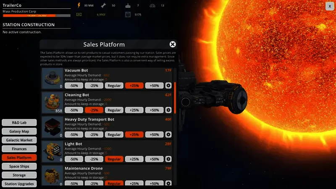Screen dimensions: 336x189
Task: Open Vacuum Bot settings gear
Action: coord(168,86)
